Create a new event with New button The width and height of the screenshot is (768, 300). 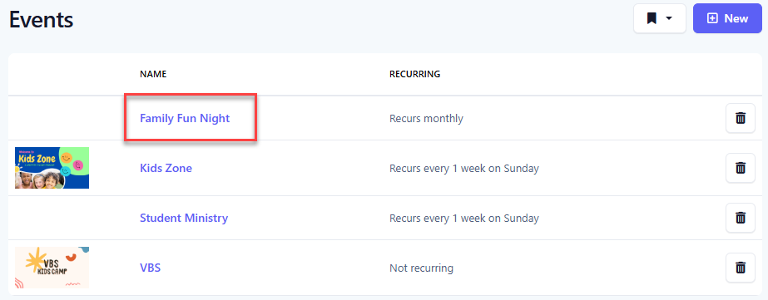point(727,18)
